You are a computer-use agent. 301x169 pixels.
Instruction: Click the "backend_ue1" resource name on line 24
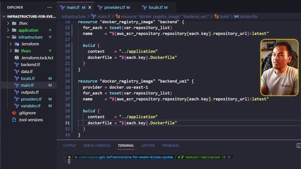pos(173,81)
